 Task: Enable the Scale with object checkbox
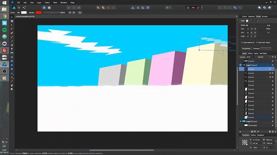pos(257,43)
